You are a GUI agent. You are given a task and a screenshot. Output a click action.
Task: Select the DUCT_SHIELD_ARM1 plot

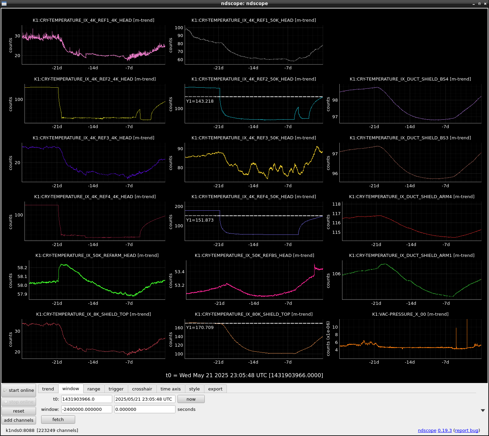click(412, 280)
